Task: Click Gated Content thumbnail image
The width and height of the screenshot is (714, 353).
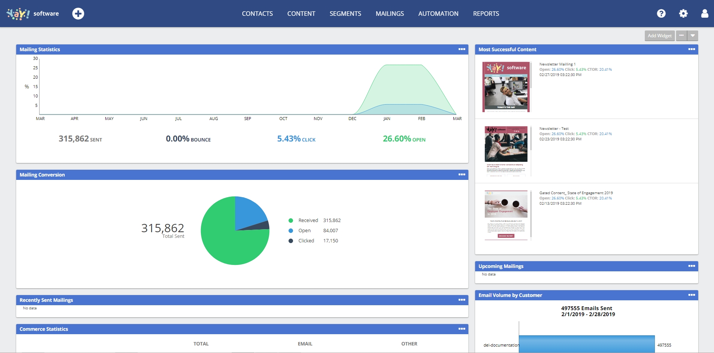Action: [506, 215]
